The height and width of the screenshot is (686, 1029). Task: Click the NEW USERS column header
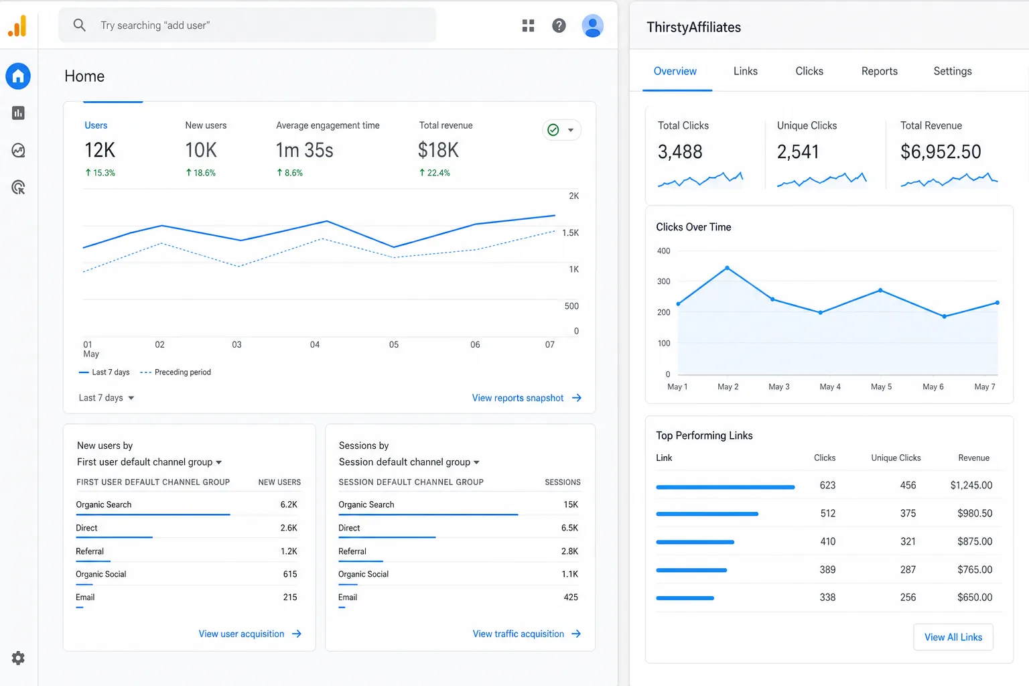pos(279,482)
